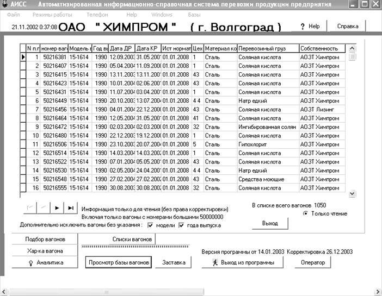Go to first record navigation arrow

30,207
